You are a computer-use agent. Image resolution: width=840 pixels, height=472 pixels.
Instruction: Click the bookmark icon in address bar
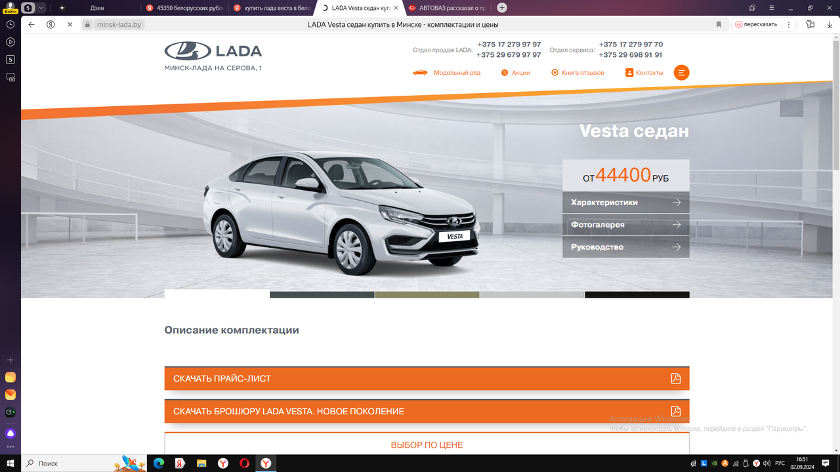(719, 24)
